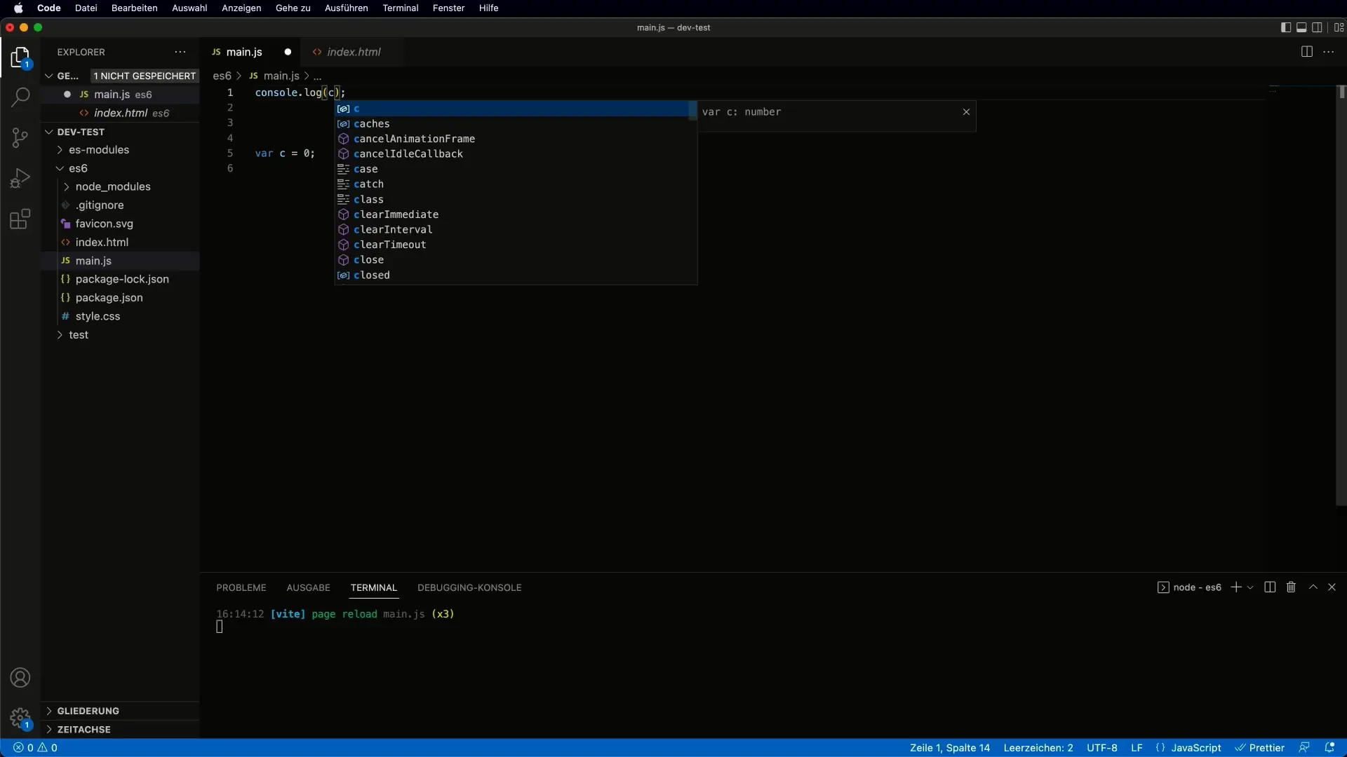
Task: Toggle primary sidebar layout button
Action: click(x=1285, y=27)
